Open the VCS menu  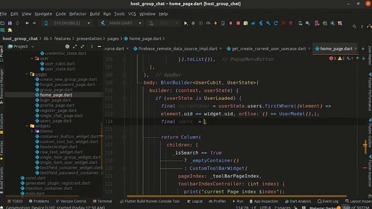coord(132,14)
